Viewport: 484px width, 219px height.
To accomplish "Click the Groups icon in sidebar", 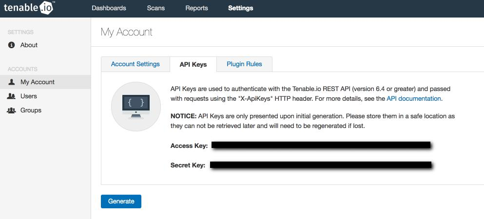I will point(12,110).
